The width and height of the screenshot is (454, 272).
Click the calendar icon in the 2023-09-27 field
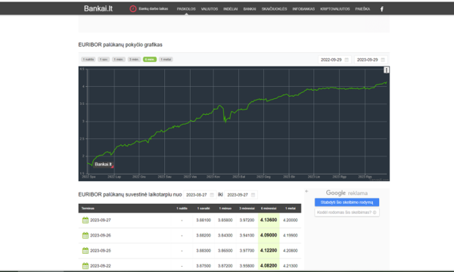tap(253, 195)
